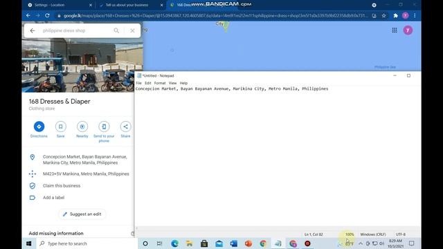
Task: Click Add missing information heading
Action: (x=56, y=234)
